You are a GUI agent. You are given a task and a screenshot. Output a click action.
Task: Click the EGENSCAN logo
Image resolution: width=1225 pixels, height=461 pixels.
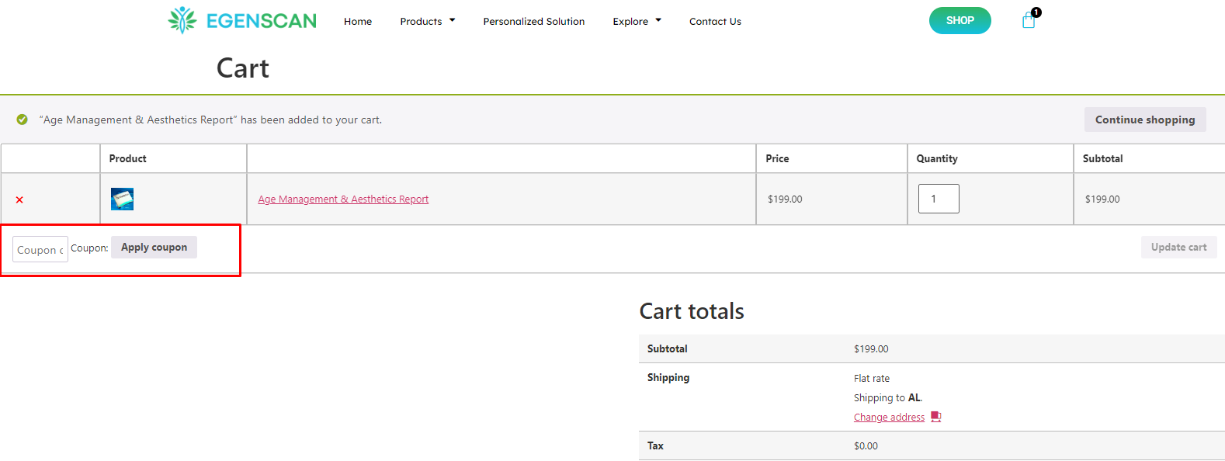pos(242,20)
